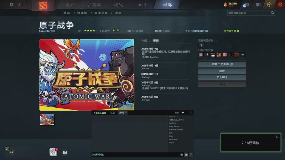This screenshot has height=160, width=285.
Task: Expand more played friends dropdown arrow
Action: tap(243, 55)
